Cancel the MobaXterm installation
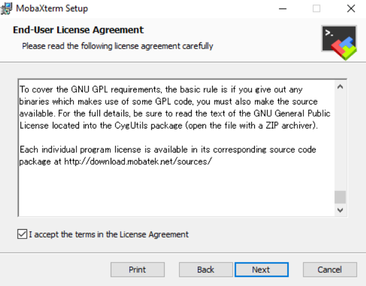Image resolution: width=366 pixels, height=286 pixels. tap(330, 270)
